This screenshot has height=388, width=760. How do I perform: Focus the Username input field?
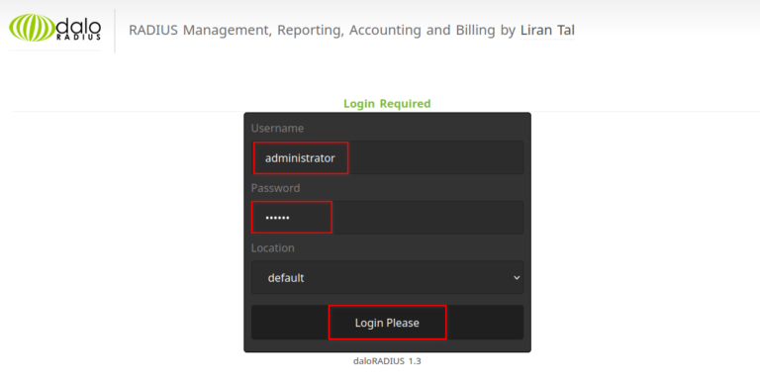[387, 157]
